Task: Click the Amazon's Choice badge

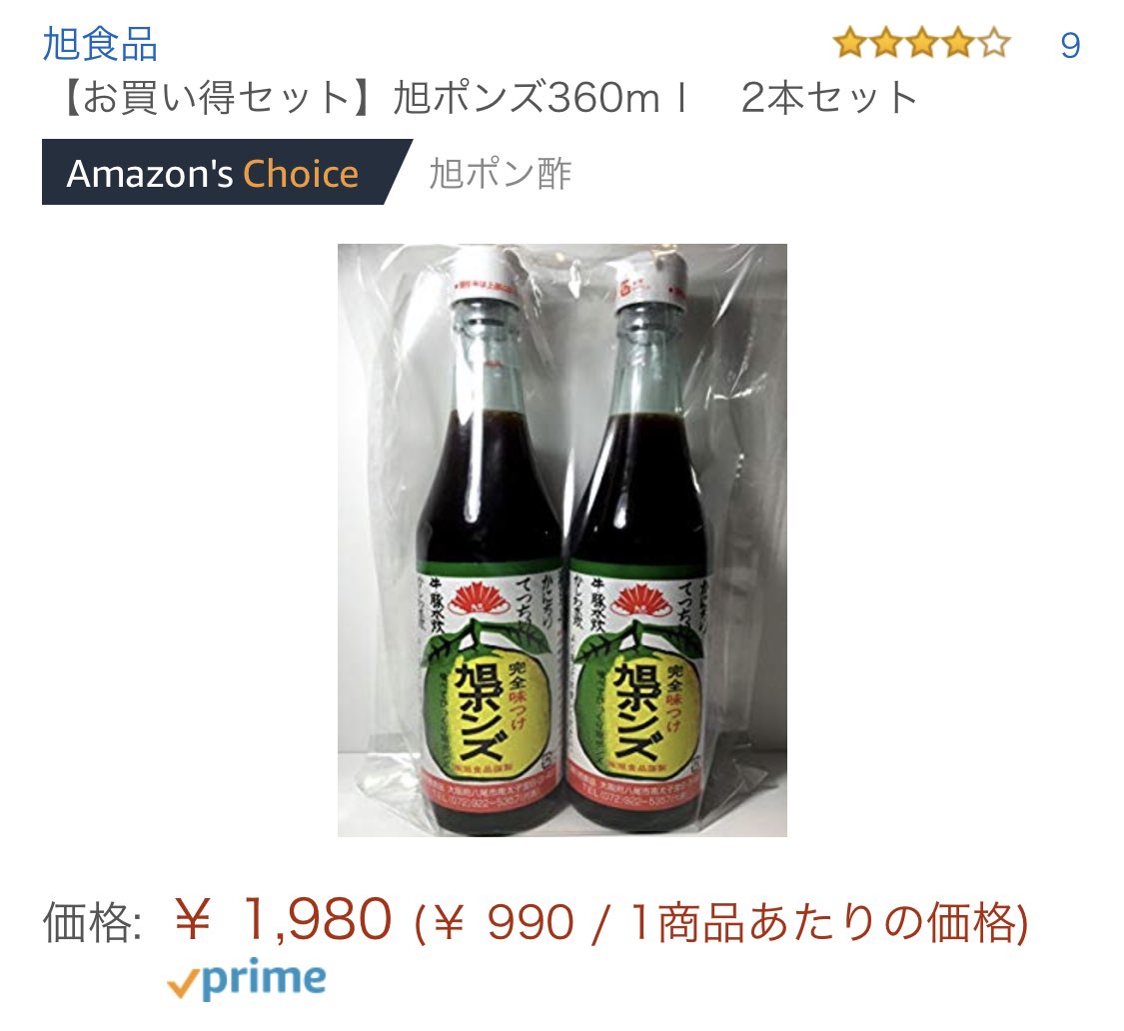Action: click(227, 172)
